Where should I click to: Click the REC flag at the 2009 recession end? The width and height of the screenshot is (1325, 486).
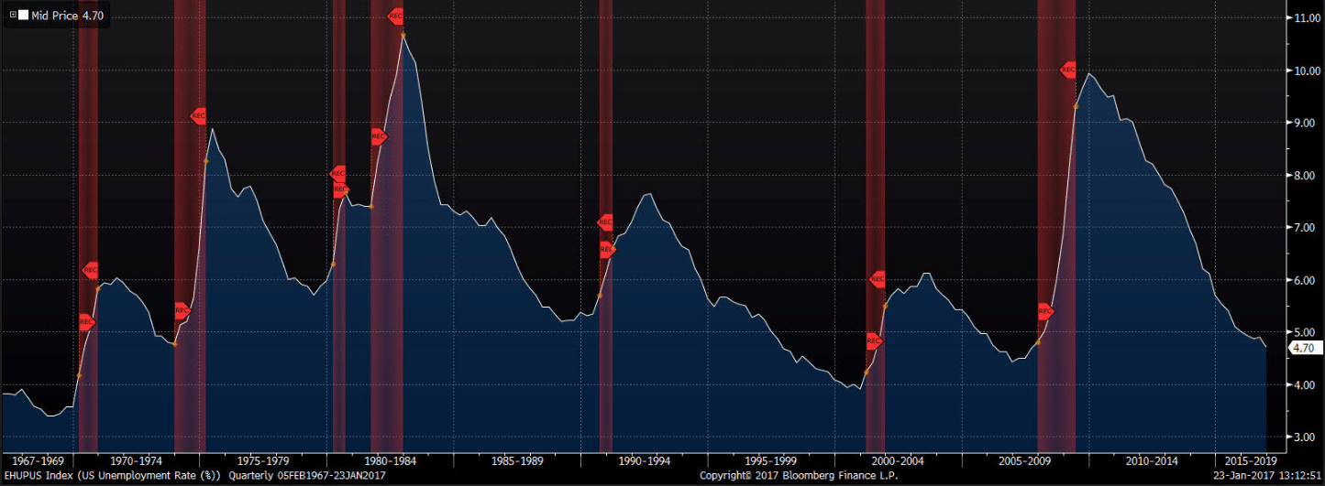(x=1068, y=70)
